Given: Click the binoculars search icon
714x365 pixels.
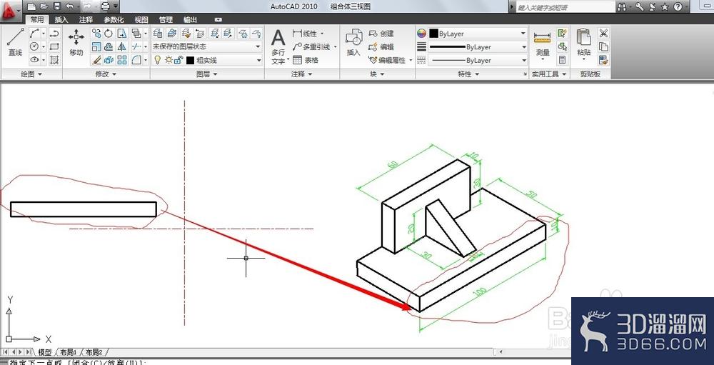Looking at the screenshot, I should coord(622,7).
